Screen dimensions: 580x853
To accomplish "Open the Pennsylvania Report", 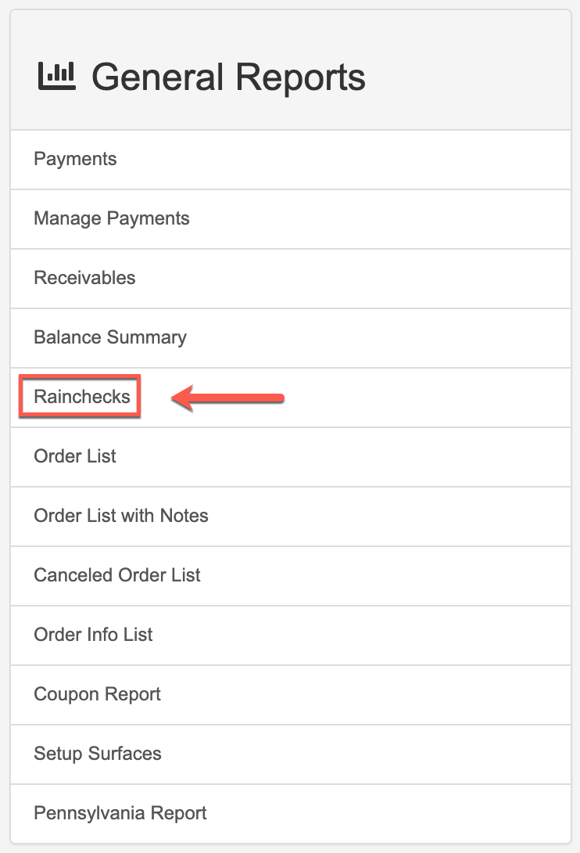I will coord(120,813).
